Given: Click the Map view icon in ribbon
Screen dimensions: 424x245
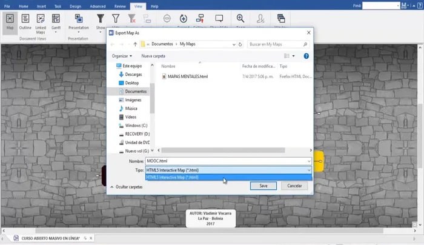Looking at the screenshot, I should coord(10,21).
